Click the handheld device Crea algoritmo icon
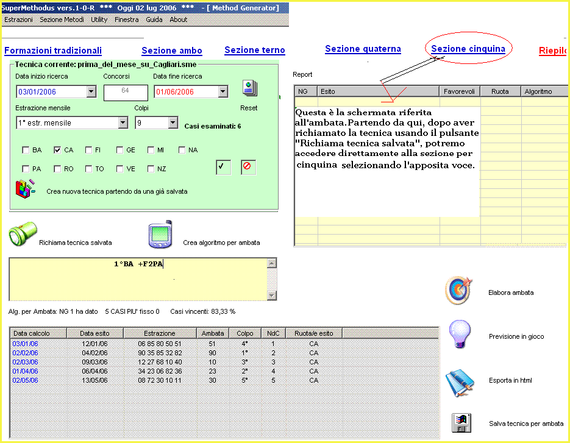The width and height of the screenshot is (570, 443). point(160,235)
